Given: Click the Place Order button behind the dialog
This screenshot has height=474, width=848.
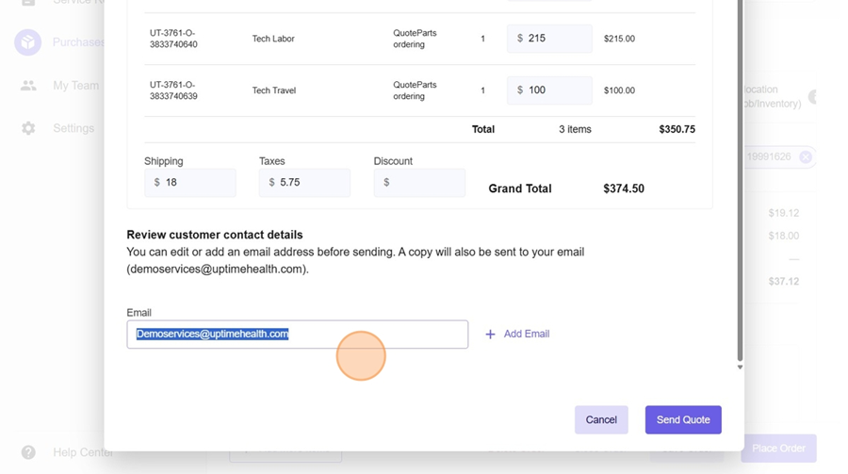Looking at the screenshot, I should click(x=778, y=449).
